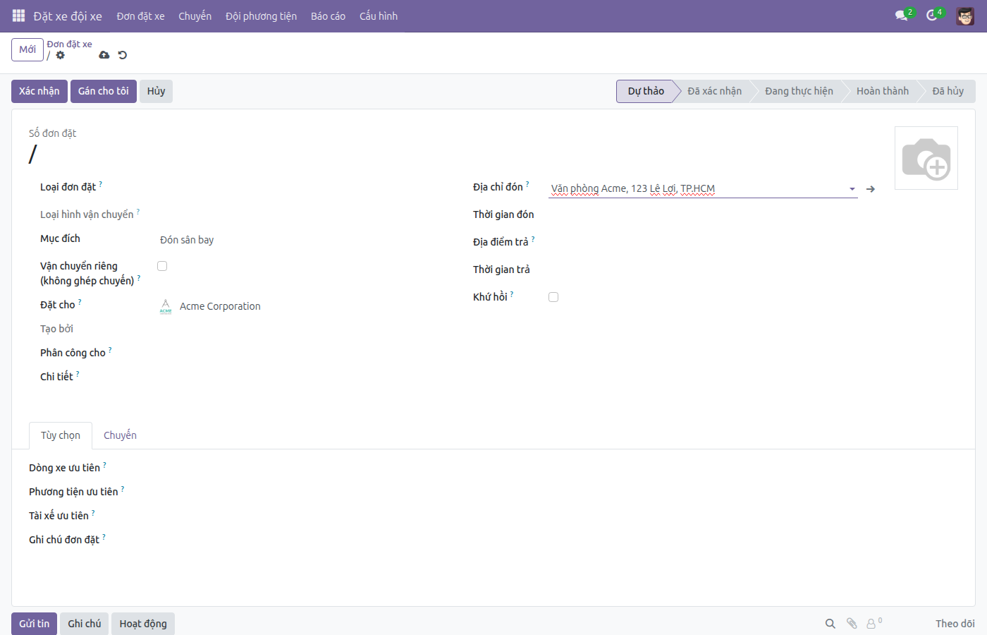Click the Xác nhận button
987x635 pixels.
[39, 91]
